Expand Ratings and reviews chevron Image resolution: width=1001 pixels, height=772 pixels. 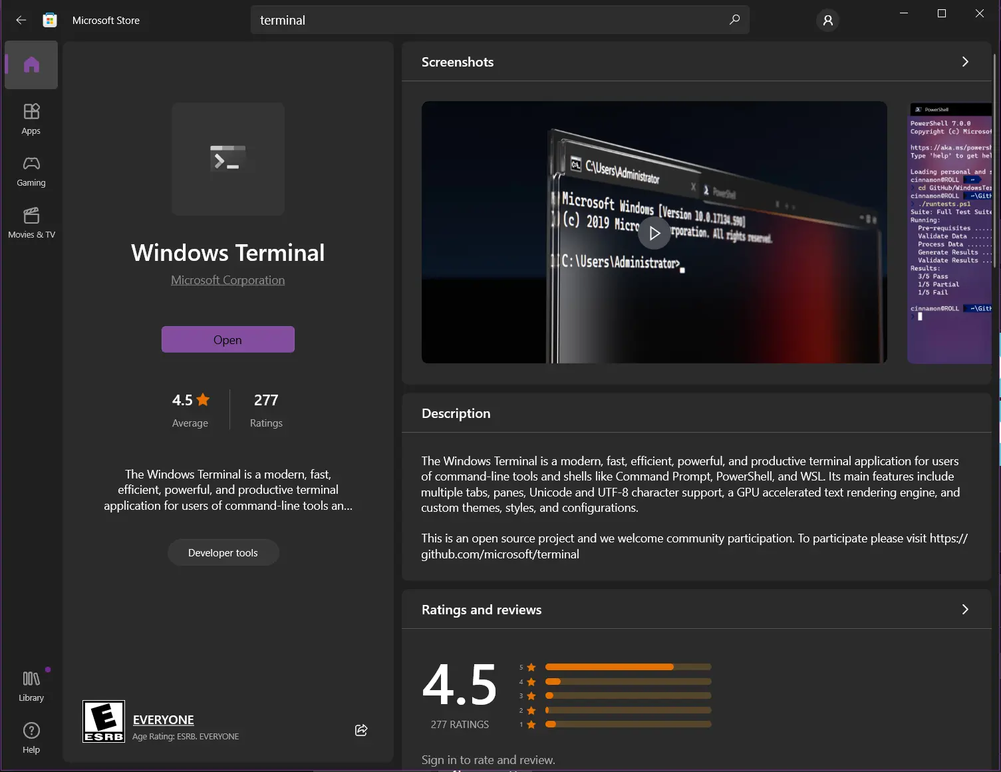[965, 610]
